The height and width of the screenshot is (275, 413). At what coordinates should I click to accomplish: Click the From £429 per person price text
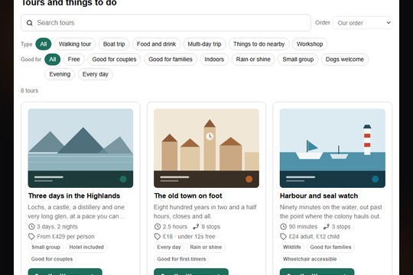(x=66, y=237)
